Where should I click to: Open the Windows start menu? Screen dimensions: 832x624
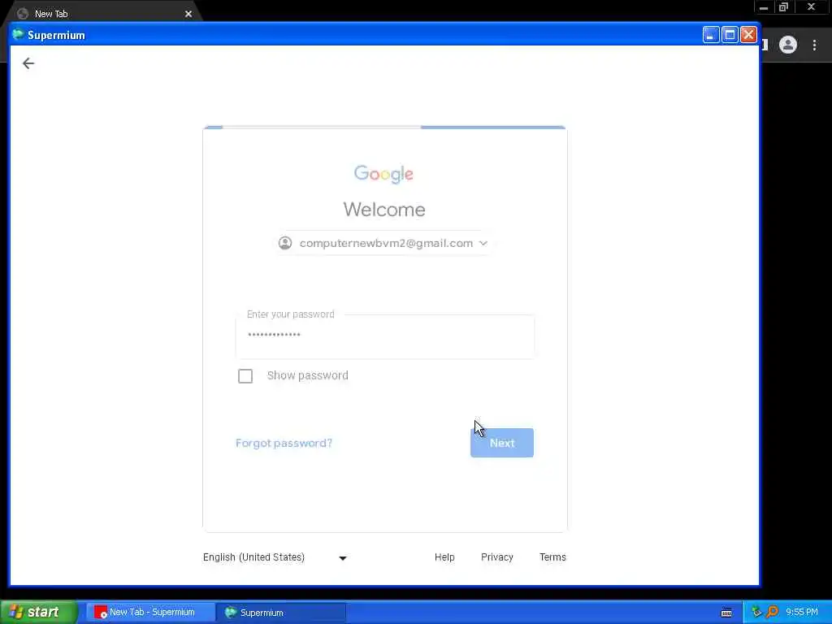(39, 613)
